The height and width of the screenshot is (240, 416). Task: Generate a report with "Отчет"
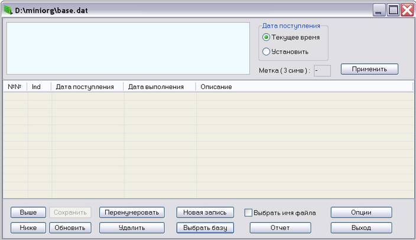click(x=280, y=228)
